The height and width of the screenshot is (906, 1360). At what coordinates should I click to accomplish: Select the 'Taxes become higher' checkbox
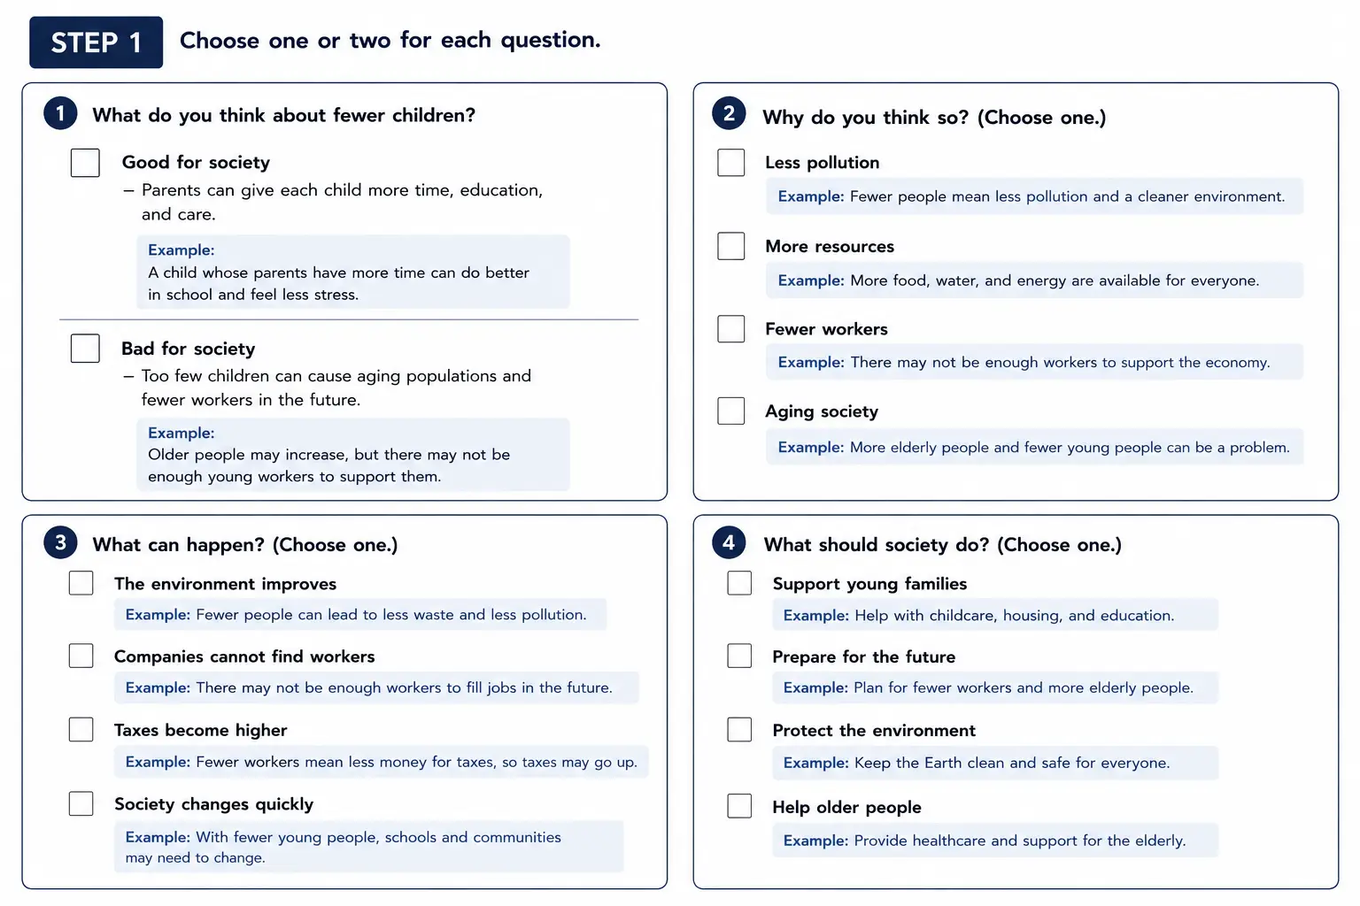(81, 729)
